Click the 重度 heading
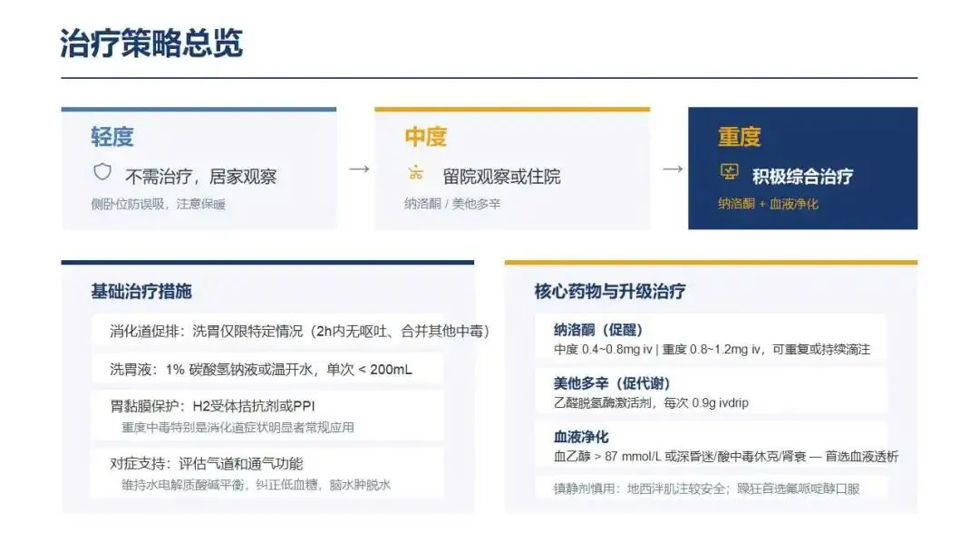Viewport: 979px width, 551px height. [x=740, y=137]
